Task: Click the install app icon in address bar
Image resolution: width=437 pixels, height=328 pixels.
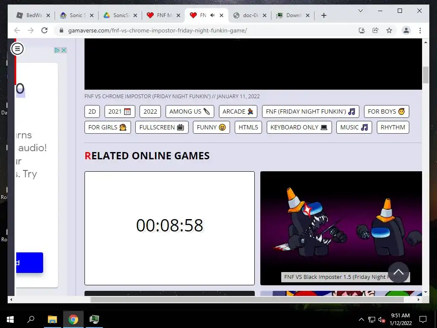Action: [362, 30]
